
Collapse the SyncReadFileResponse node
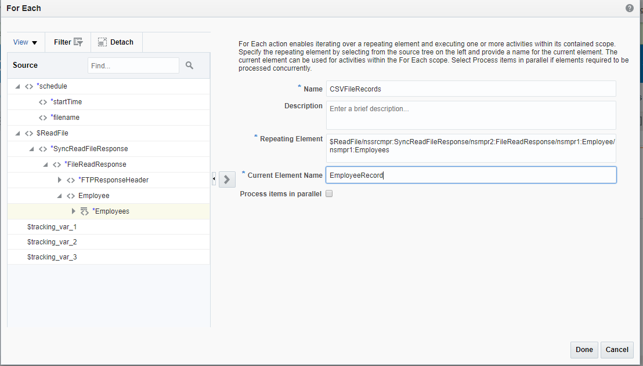[32, 149]
